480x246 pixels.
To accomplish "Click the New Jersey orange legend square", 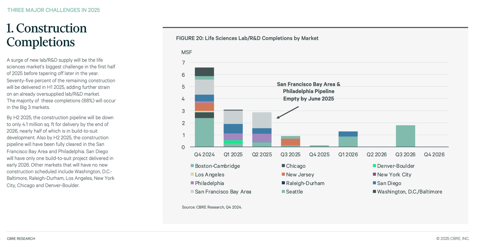I will coord(284,174).
